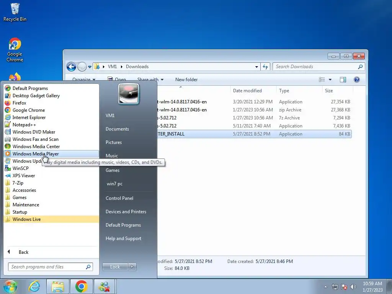Go back in Explorer window
The width and height of the screenshot is (392, 294).
point(71,67)
